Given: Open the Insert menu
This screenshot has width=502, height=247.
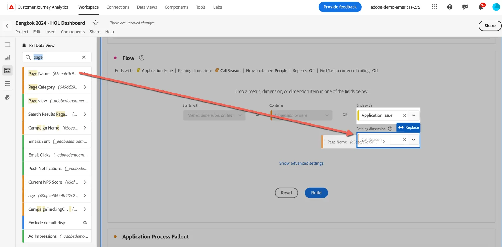Looking at the screenshot, I should 50,32.
